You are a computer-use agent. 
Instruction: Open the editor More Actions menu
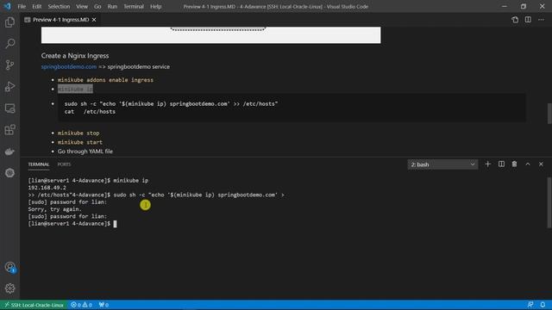541,20
